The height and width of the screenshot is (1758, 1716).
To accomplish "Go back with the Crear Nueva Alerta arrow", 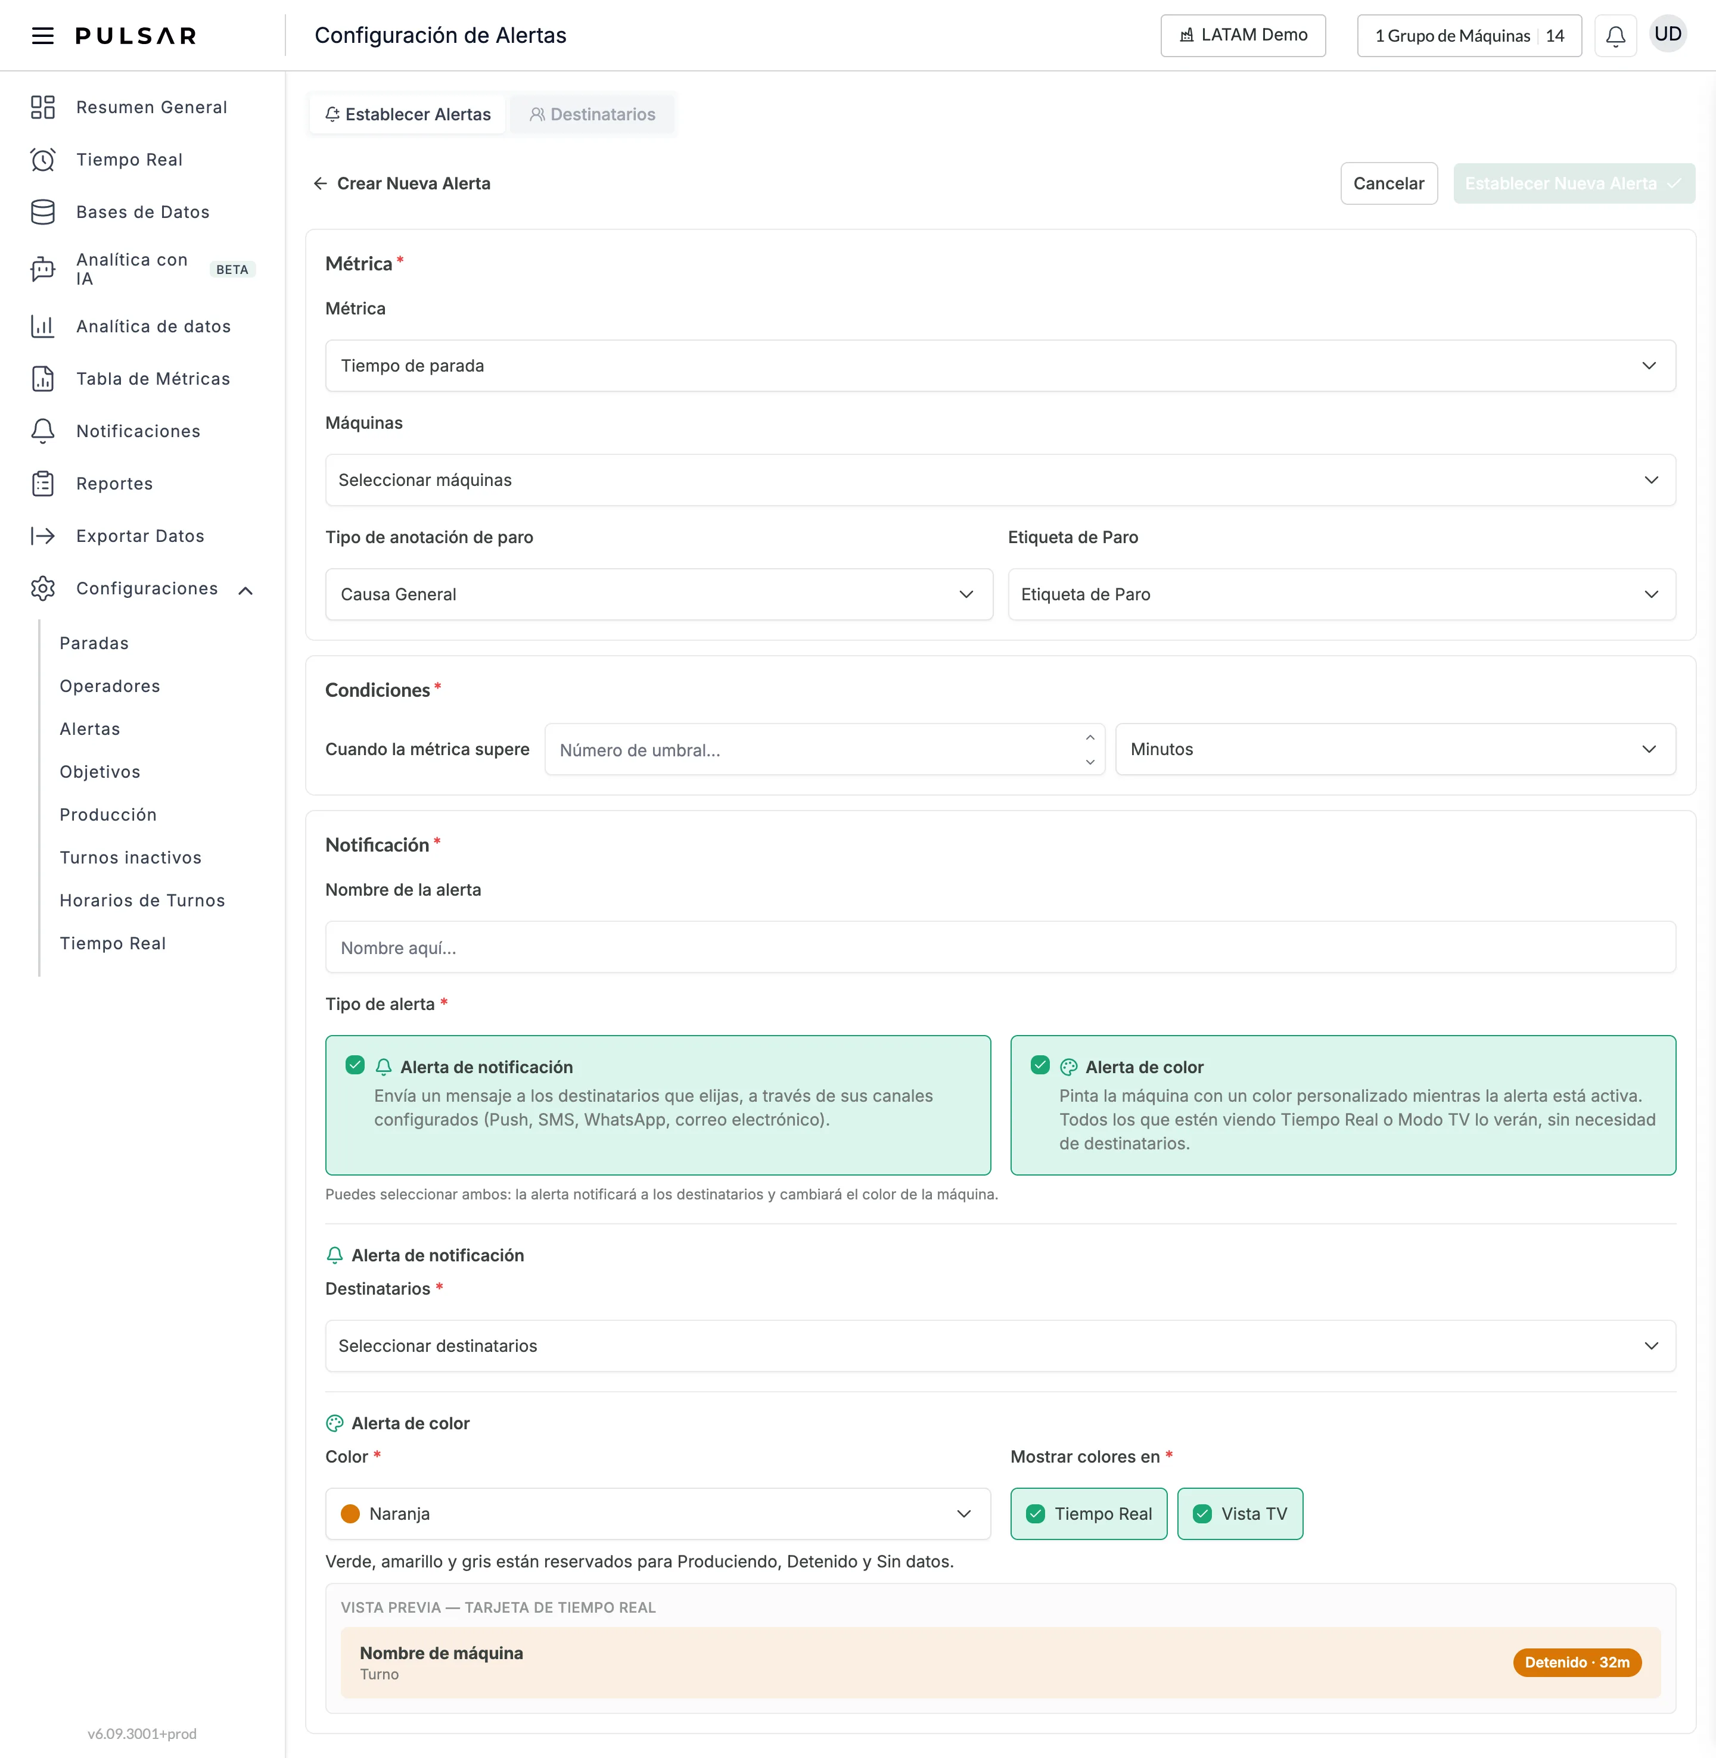I will (x=320, y=184).
